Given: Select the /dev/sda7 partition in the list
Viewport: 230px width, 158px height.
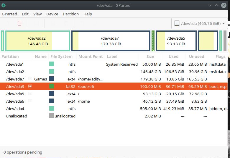Looking at the screenshot, I should pyautogui.click(x=15, y=79).
